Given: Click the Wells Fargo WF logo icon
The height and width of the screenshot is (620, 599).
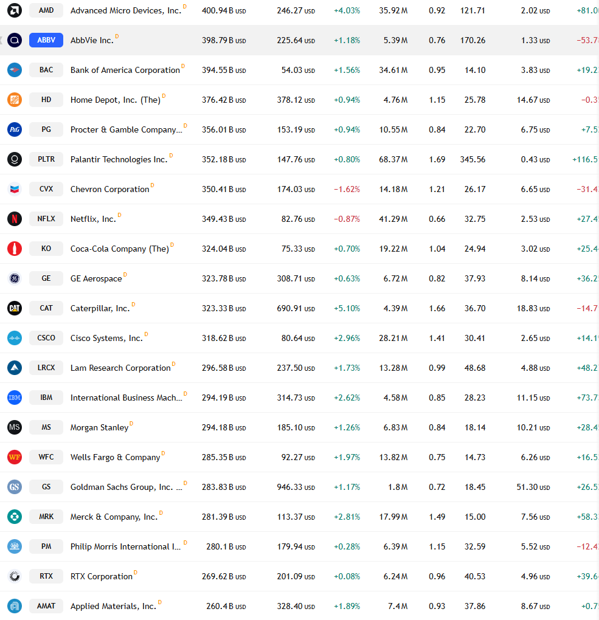Looking at the screenshot, I should coord(15,457).
